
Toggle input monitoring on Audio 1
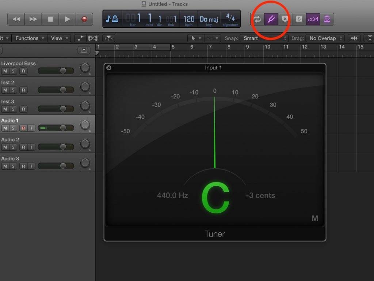pyautogui.click(x=31, y=128)
